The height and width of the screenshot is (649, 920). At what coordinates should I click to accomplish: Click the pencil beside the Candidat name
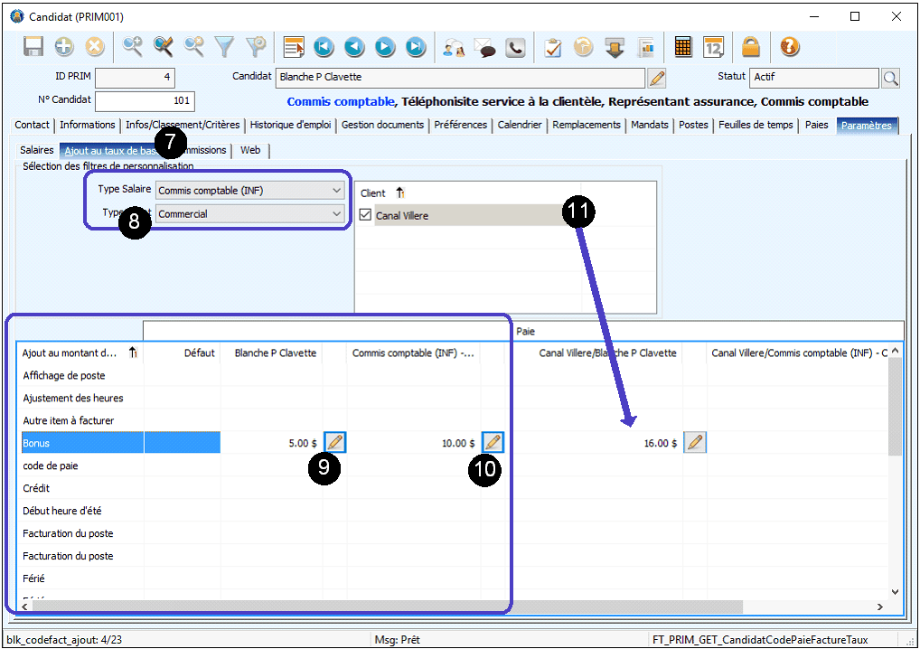click(657, 78)
